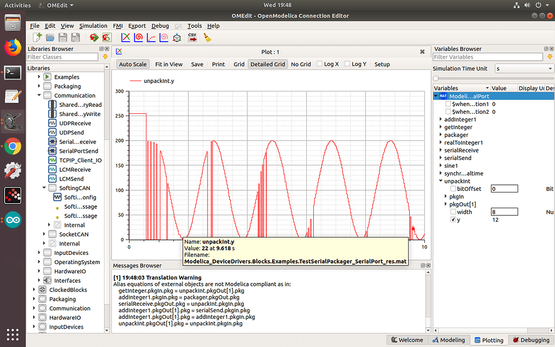The image size is (555, 347).
Task: Clear plot curves with the broom icon
Action: [x=207, y=37]
